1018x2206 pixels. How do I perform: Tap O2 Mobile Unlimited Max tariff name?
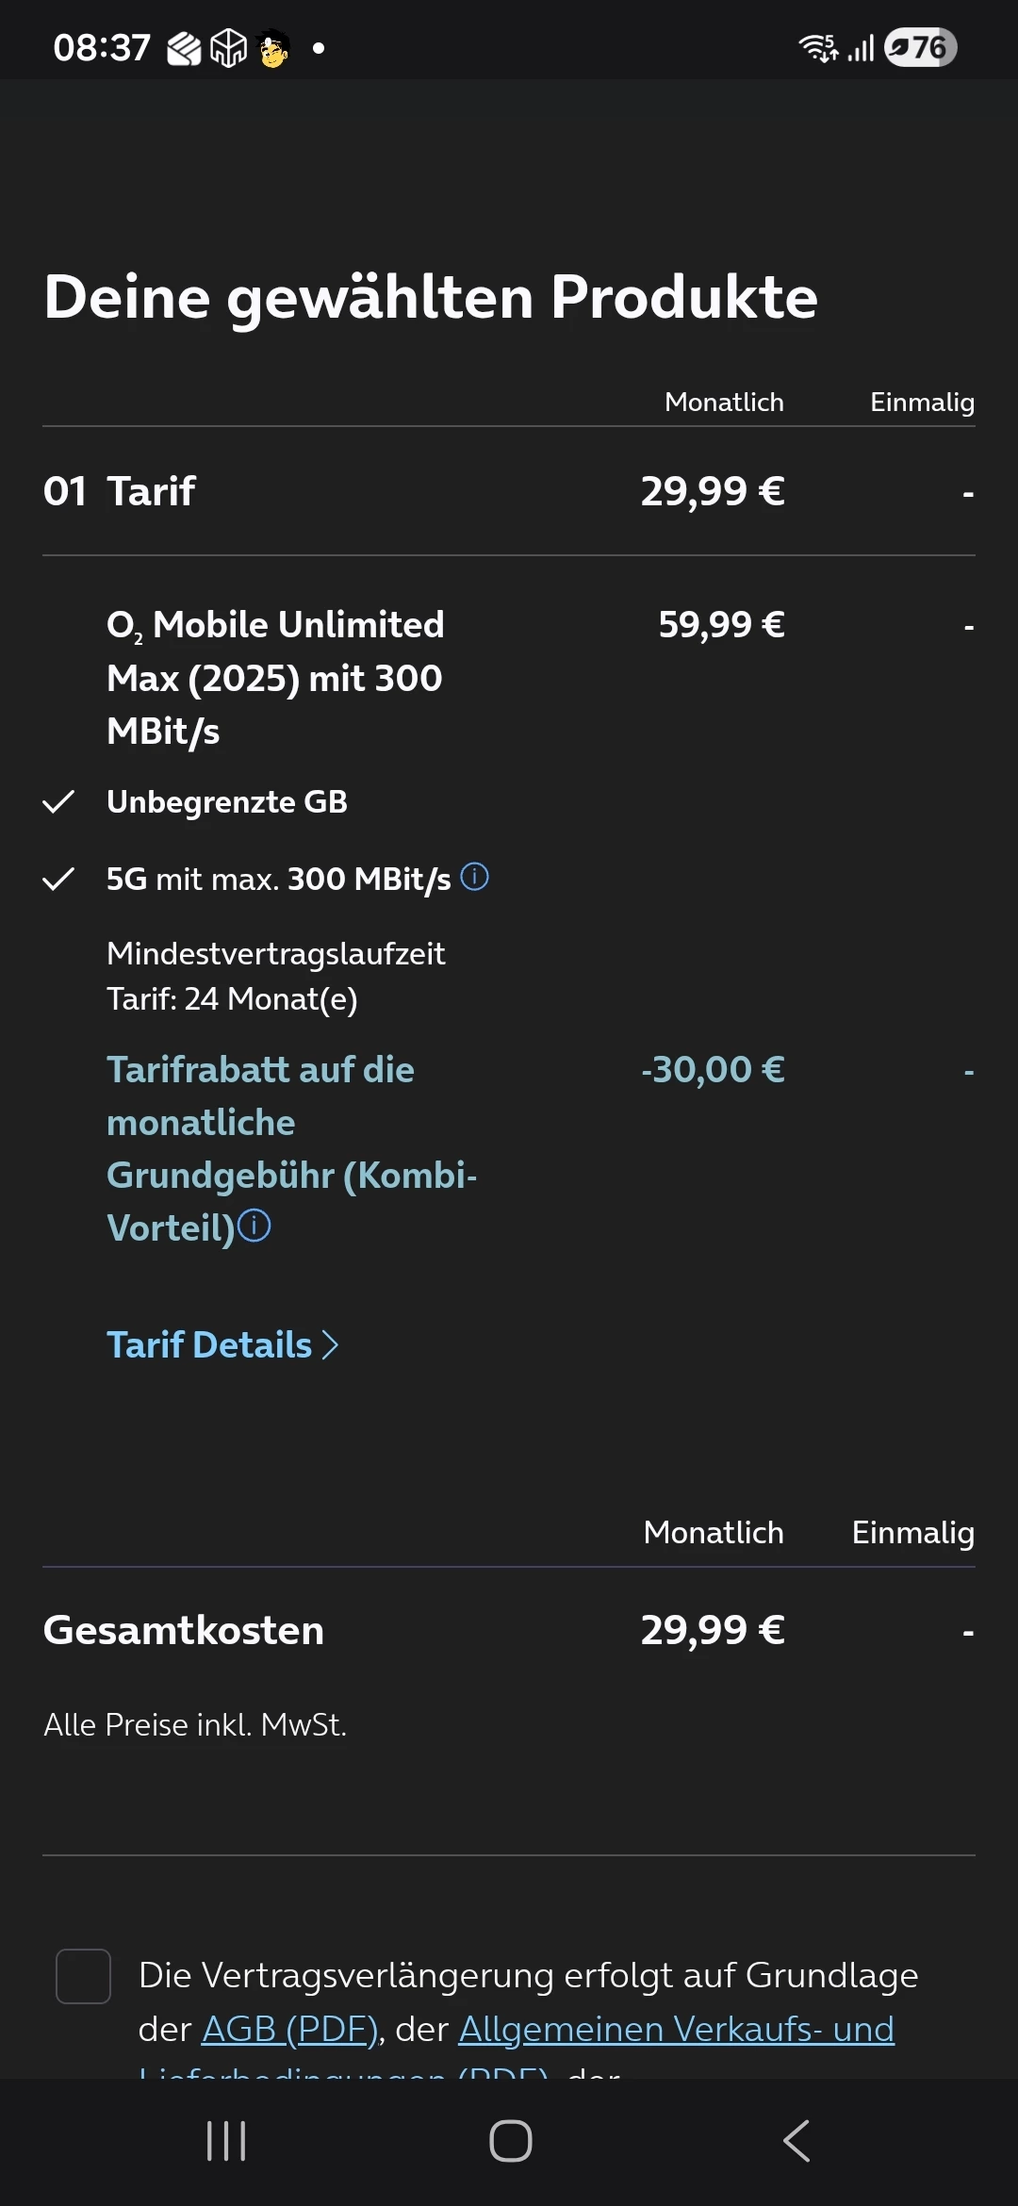coord(275,678)
